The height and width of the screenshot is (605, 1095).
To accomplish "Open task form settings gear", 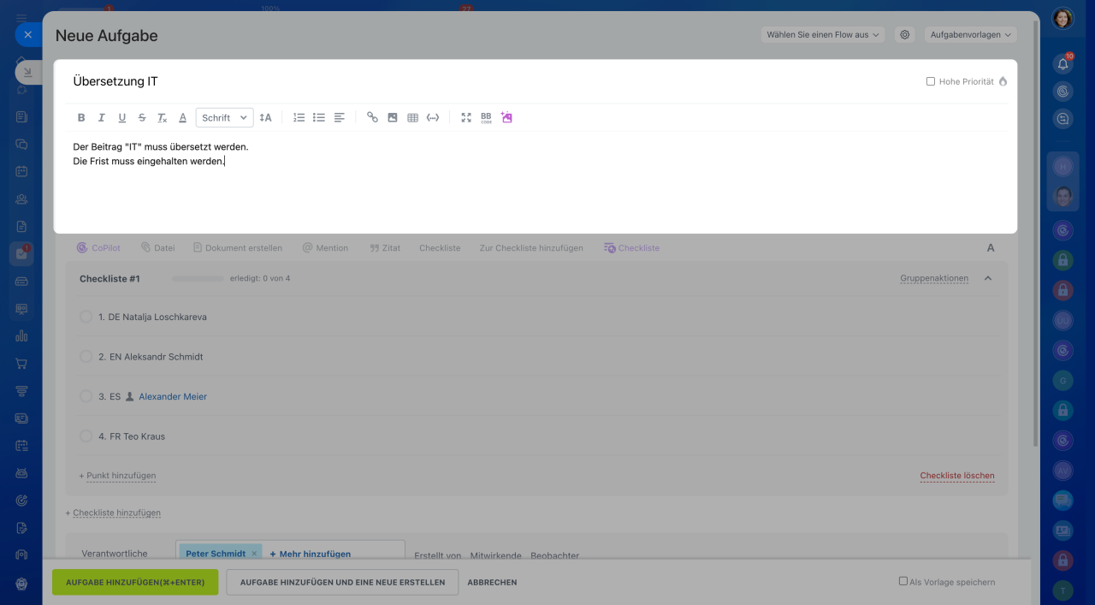I will point(904,35).
